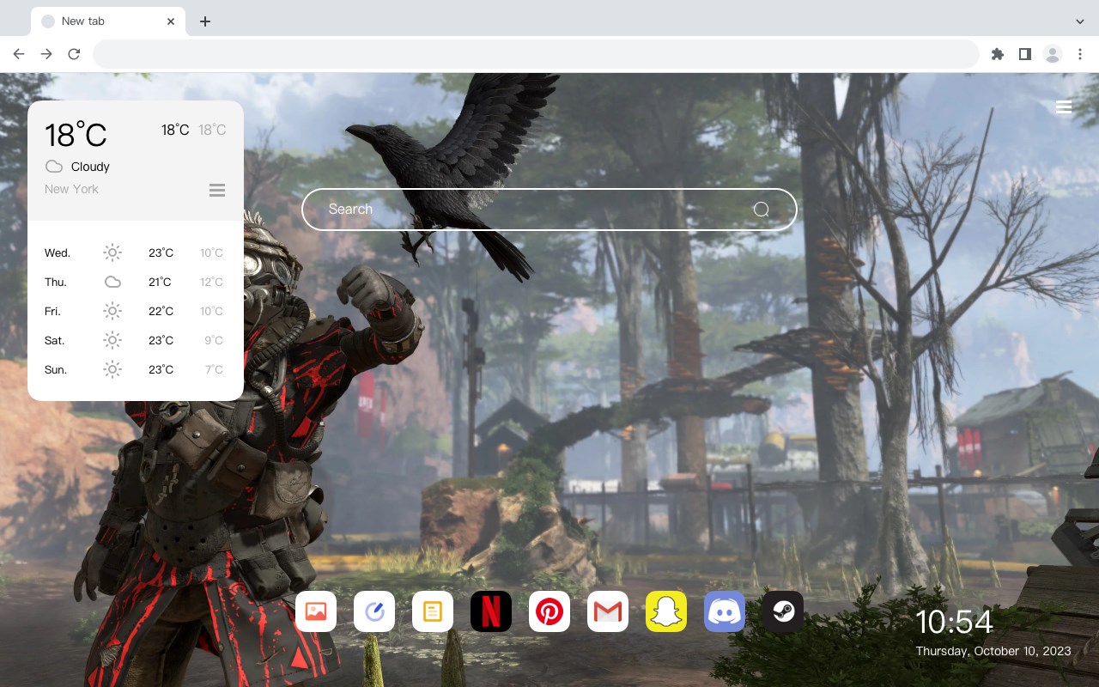Select the Sun. forecast row

click(x=136, y=369)
